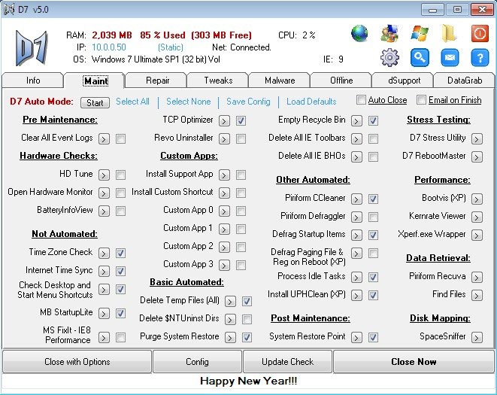Run Piriform Defraggler arrow button
The height and width of the screenshot is (395, 497).
point(356,217)
